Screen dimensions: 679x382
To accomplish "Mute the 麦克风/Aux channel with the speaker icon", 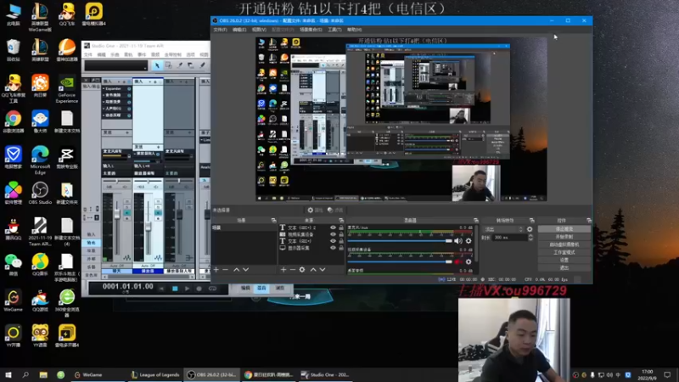I will [x=458, y=241].
